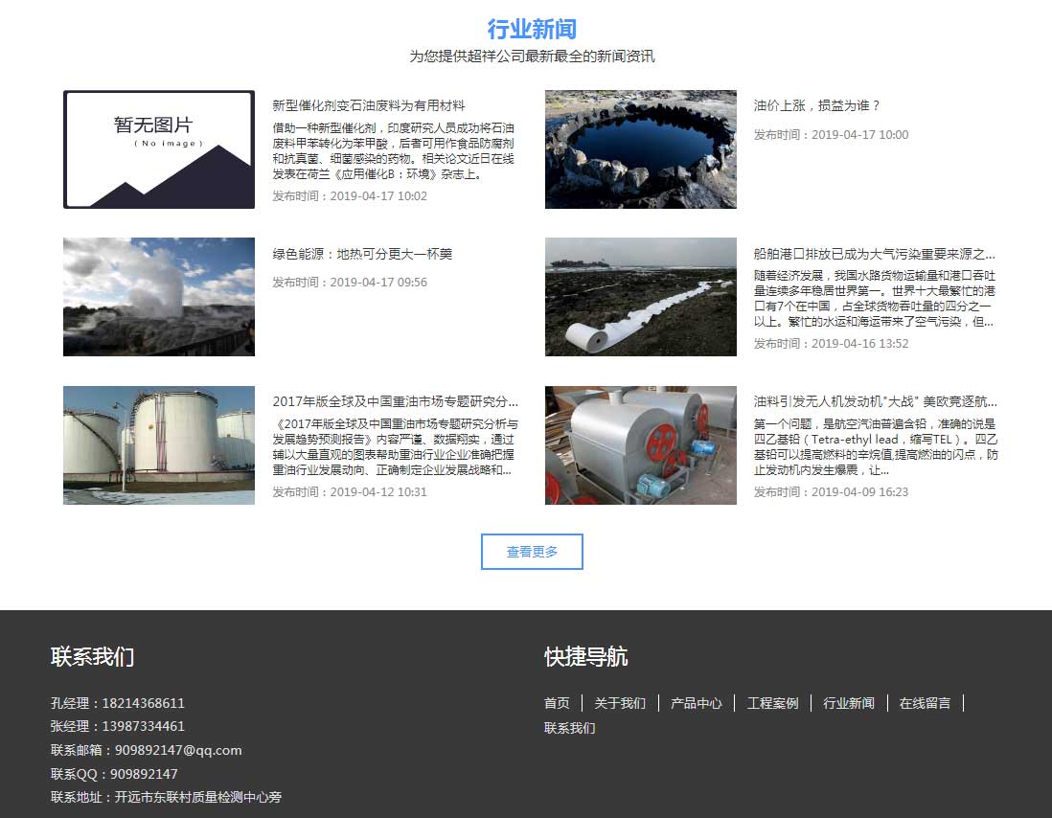Navigate to '工程案例' in footer
Screen dimensions: 1052x818
[x=772, y=703]
